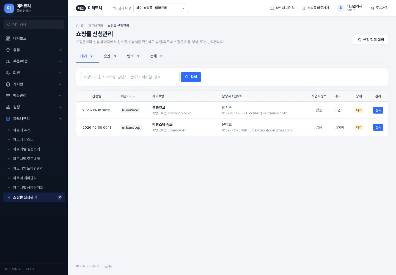
Task: Click the 대기 status badge for urbanstep
Action: (359, 127)
